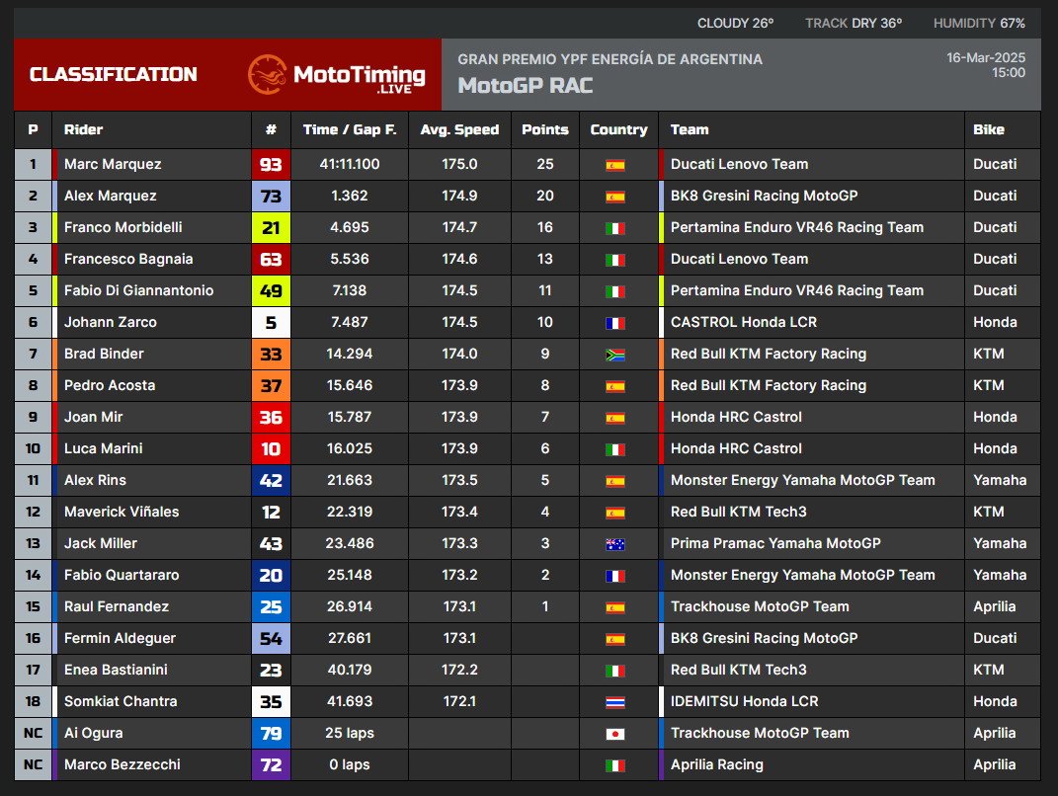This screenshot has width=1058, height=796.
Task: Click blue number badge 42
Action: [x=271, y=480]
